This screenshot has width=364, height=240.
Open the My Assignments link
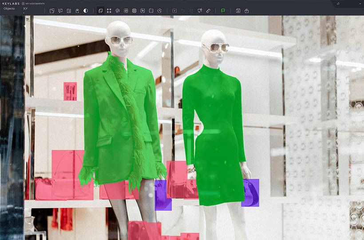tap(33, 4)
